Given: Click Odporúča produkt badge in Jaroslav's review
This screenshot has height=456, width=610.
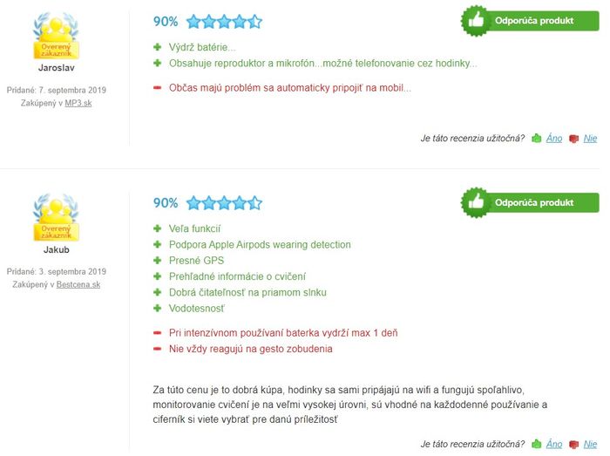Looking at the screenshot, I should (x=530, y=21).
